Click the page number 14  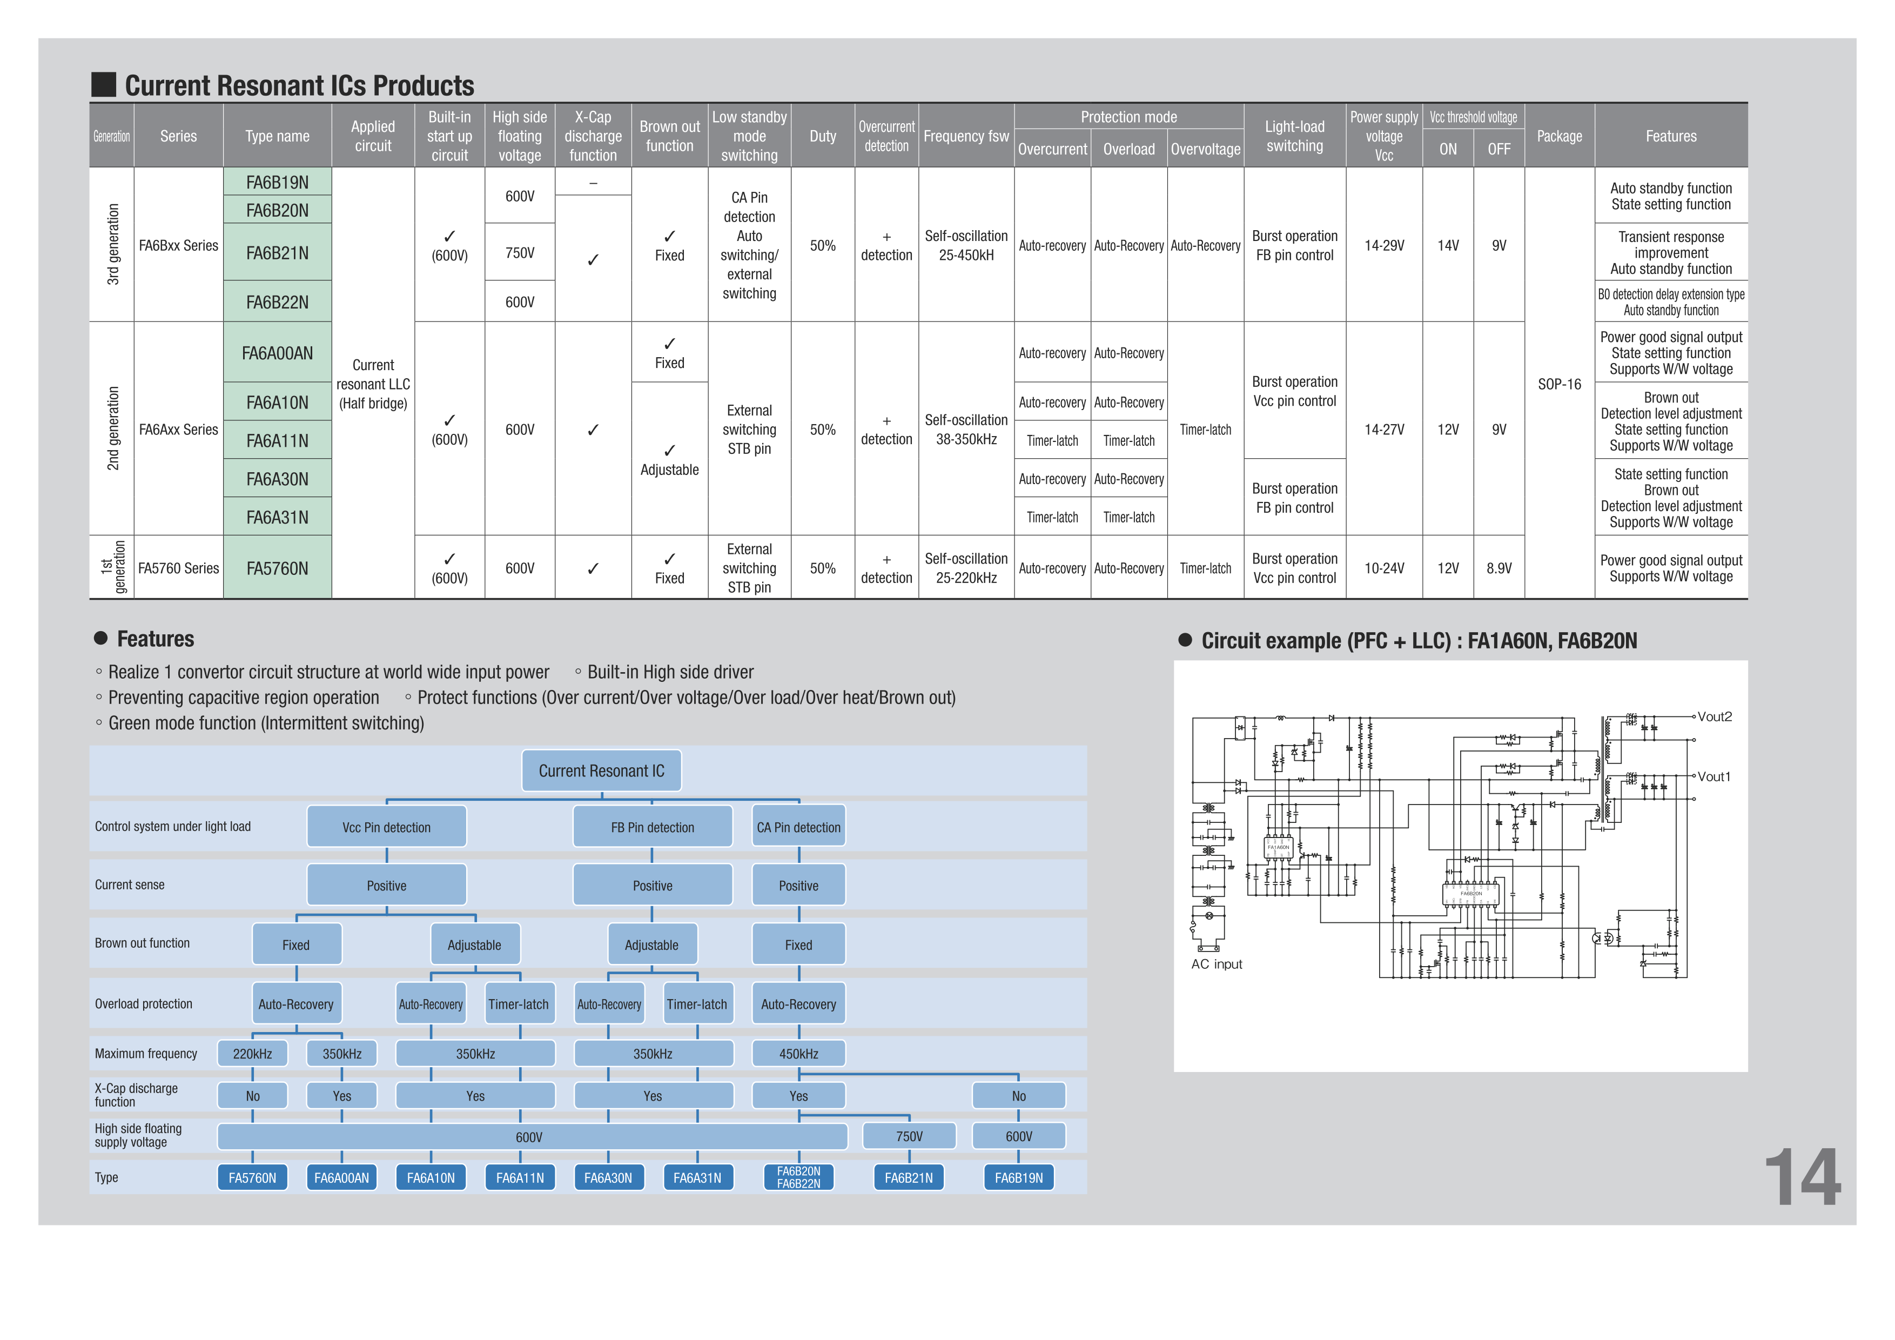(x=1803, y=1176)
